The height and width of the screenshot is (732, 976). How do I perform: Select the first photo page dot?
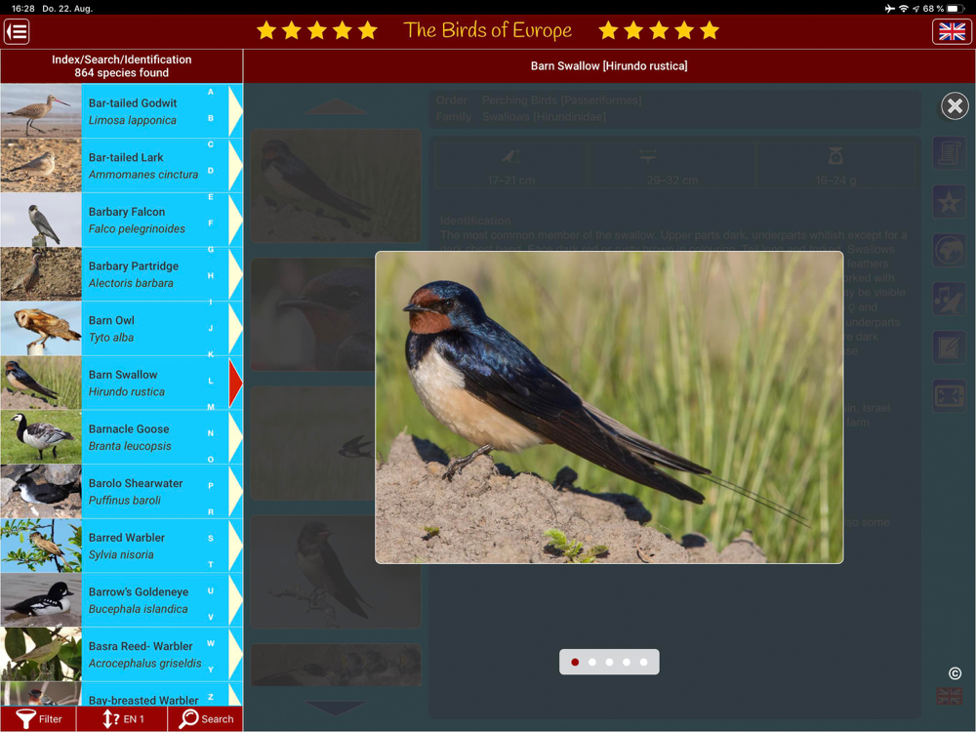(x=575, y=663)
